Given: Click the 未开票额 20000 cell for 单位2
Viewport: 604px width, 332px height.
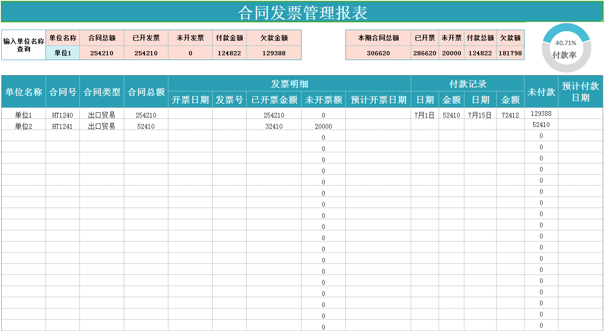Looking at the screenshot, I should pyautogui.click(x=323, y=126).
